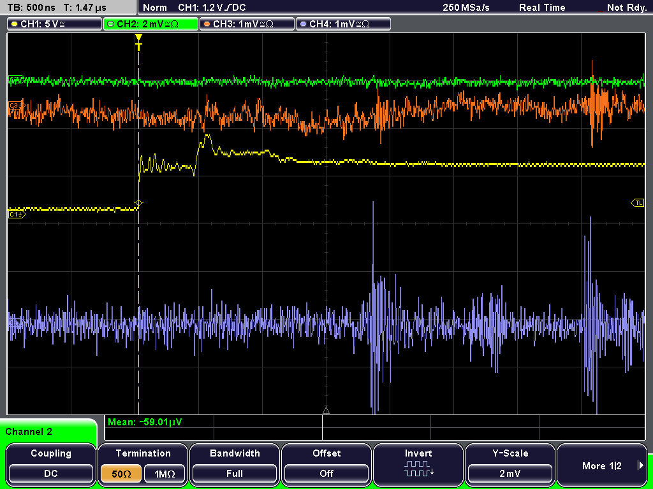Click the C3 ground level marker

16,106
